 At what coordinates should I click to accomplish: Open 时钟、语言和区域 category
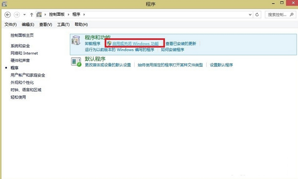pos(26,90)
